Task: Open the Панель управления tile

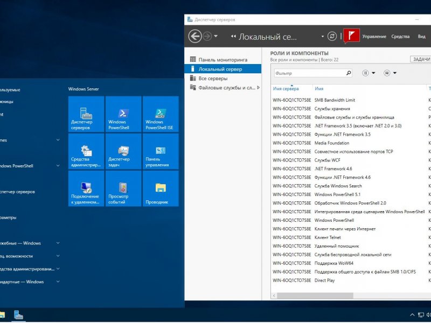Action: [x=161, y=151]
